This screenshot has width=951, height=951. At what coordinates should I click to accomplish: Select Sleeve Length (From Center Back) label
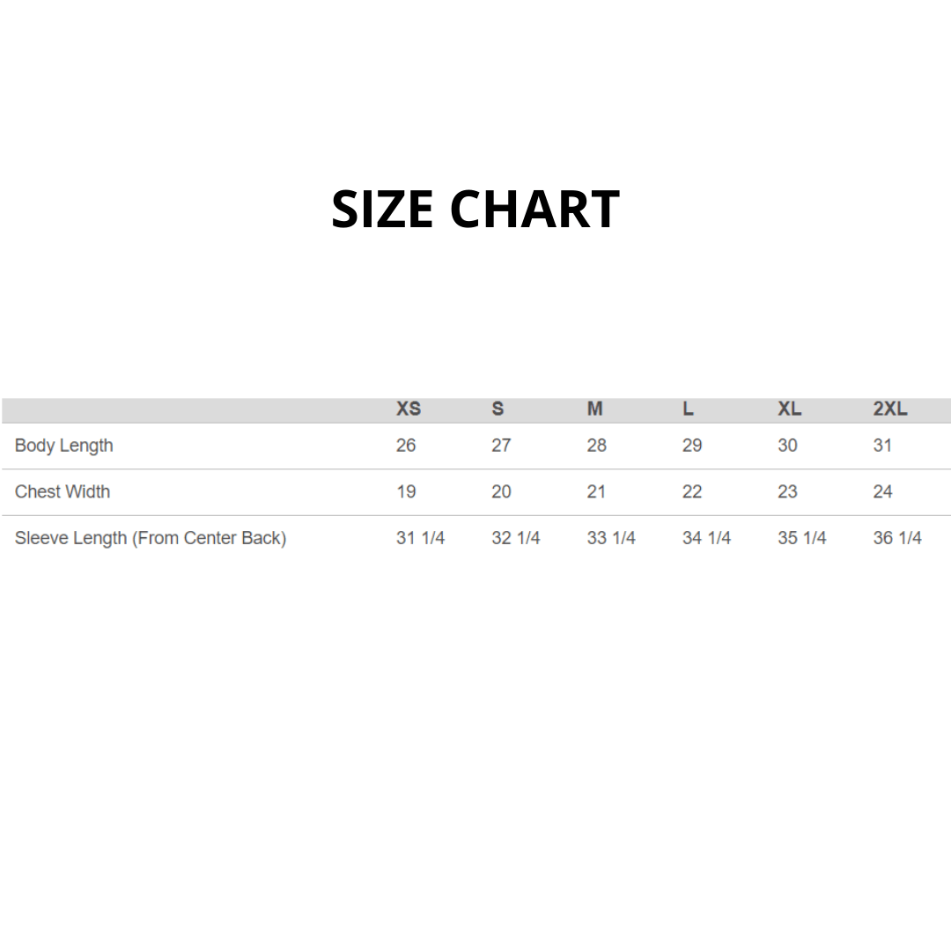pos(151,538)
